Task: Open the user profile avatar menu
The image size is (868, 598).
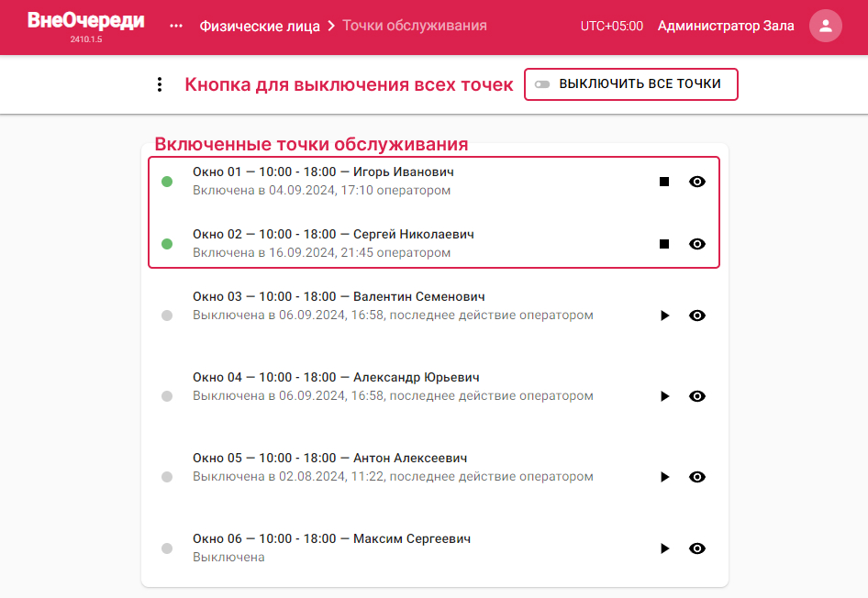Action: [826, 26]
